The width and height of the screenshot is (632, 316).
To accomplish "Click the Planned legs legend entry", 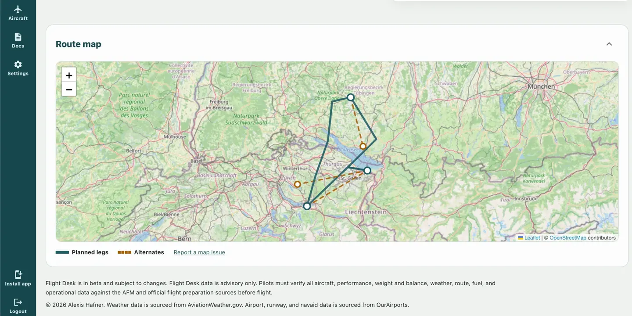I will tap(82, 252).
